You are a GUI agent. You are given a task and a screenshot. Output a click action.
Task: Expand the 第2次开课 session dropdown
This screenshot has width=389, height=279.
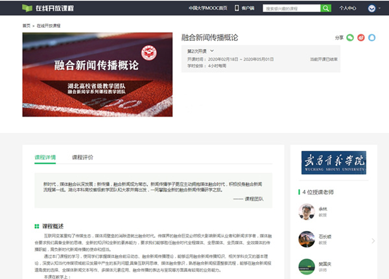point(201,50)
